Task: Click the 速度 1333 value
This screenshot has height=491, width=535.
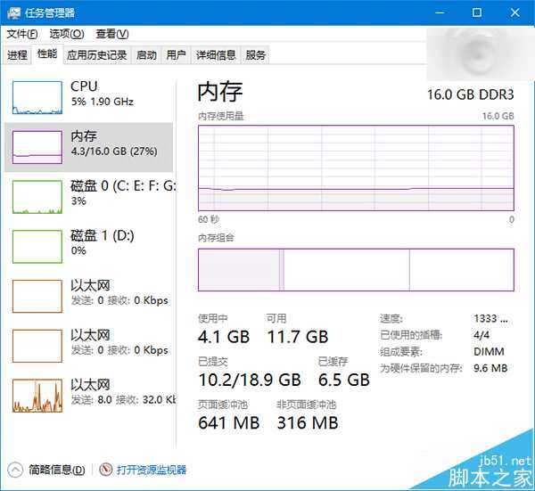Action: pos(490,318)
